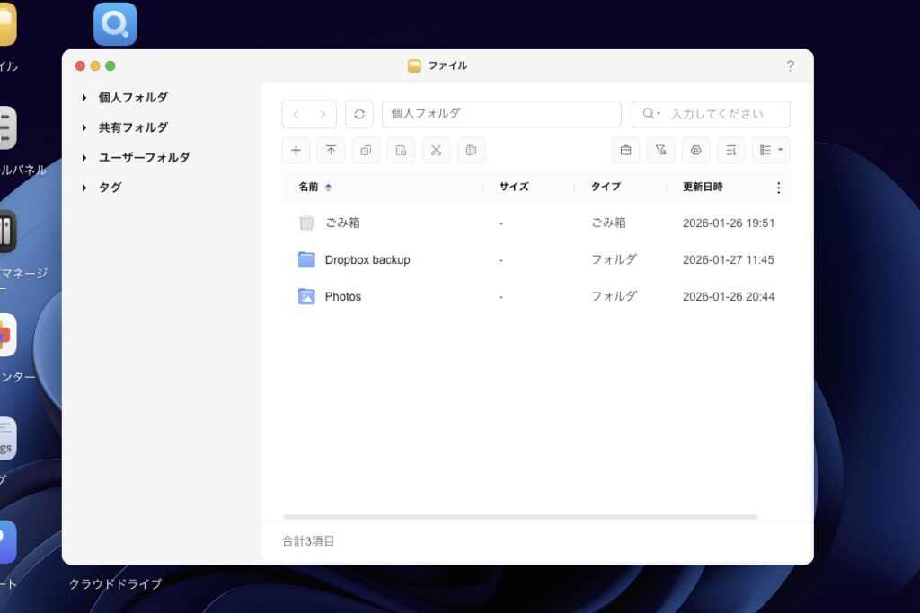Click the scissors cut icon

436,150
